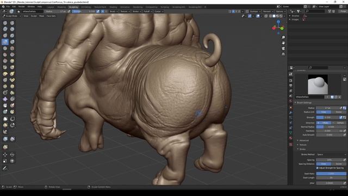This screenshot has width=348, height=196.
Task: Select the purple Cloth brush tool
Action: (5, 99)
